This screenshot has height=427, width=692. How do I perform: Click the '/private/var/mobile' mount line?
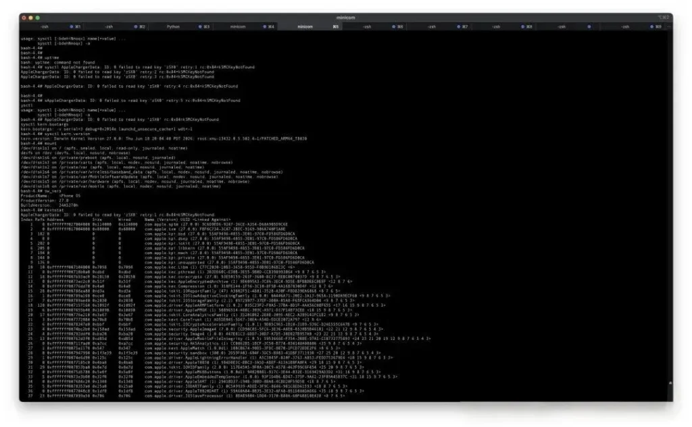[x=120, y=186]
